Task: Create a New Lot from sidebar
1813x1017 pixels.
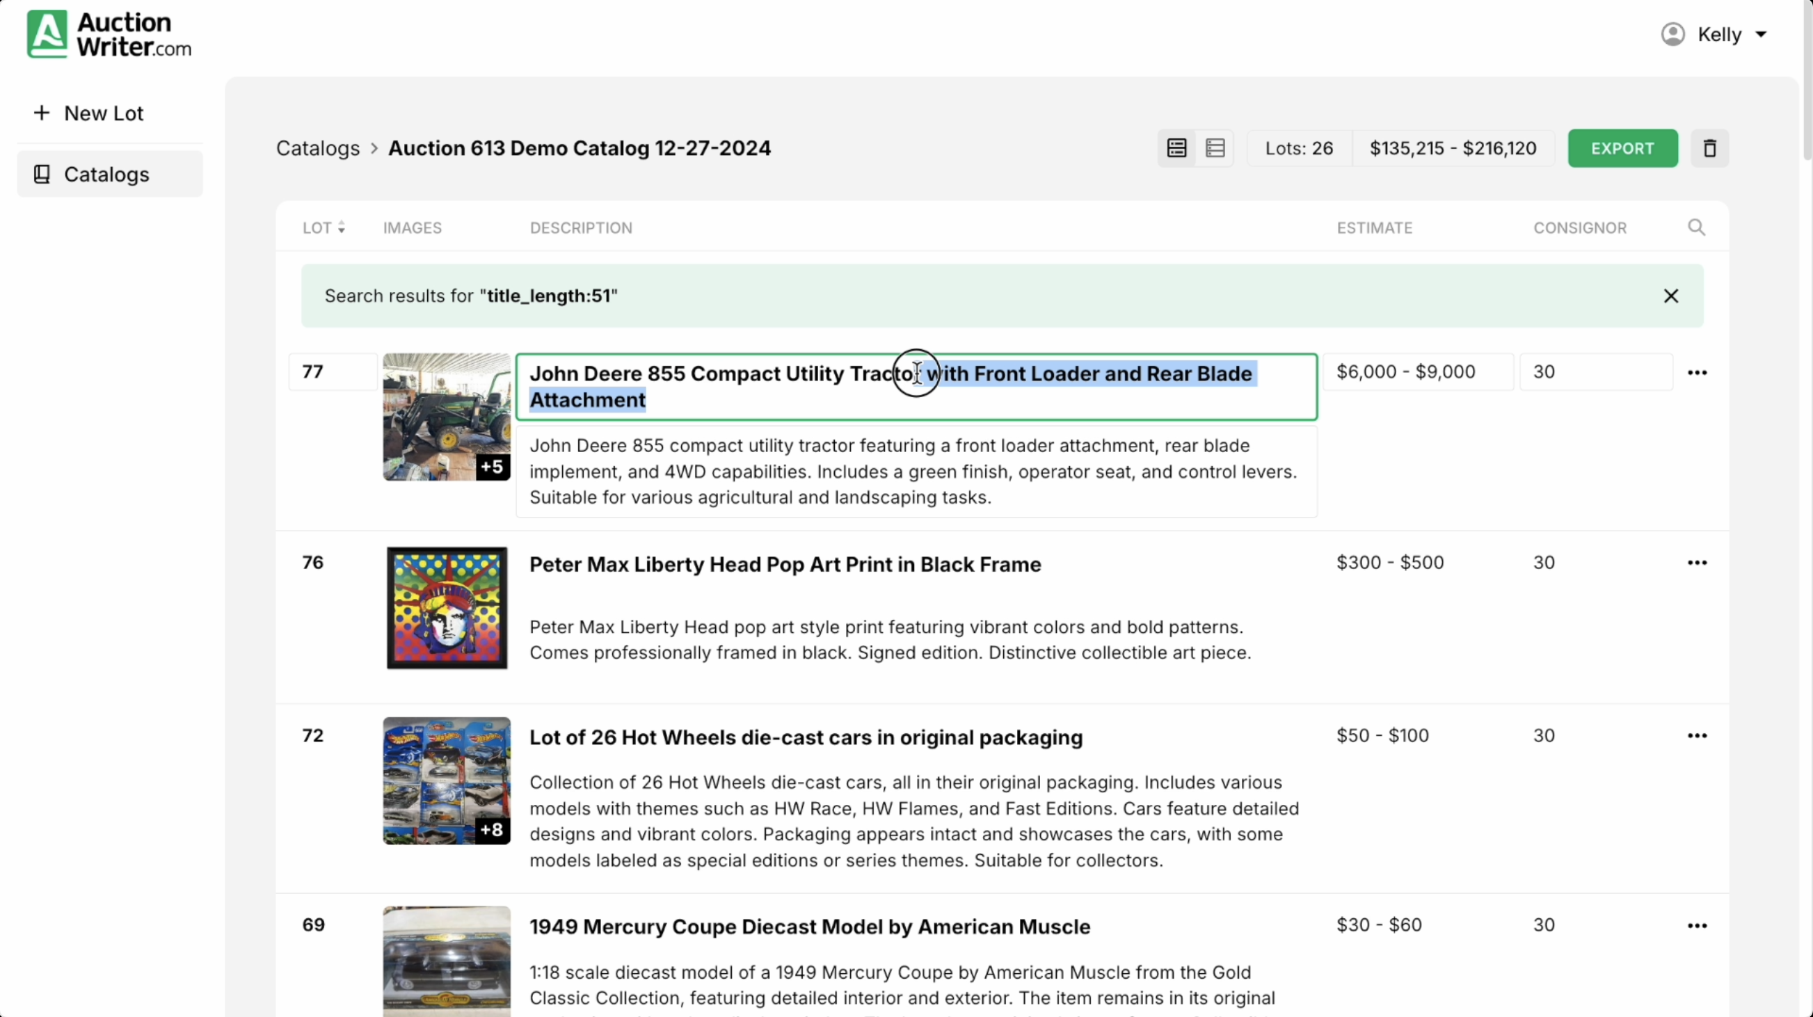Action: (89, 113)
